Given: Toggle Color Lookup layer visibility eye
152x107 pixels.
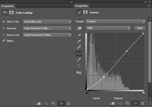Looking at the screenshot, I should (61, 103).
